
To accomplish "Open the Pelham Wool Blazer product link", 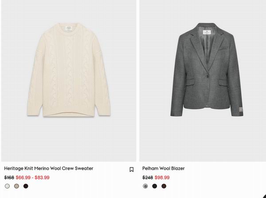I will click(x=163, y=168).
